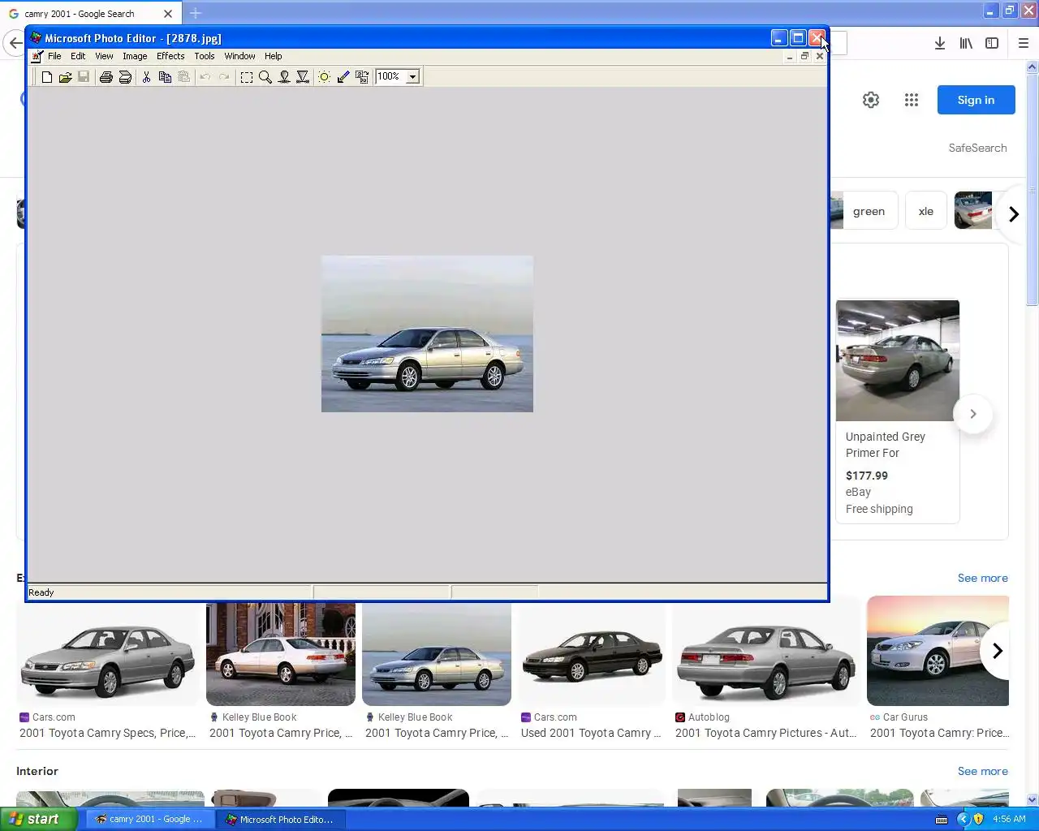Click the 100% zoom value field
The image size is (1039, 831).
390,76
